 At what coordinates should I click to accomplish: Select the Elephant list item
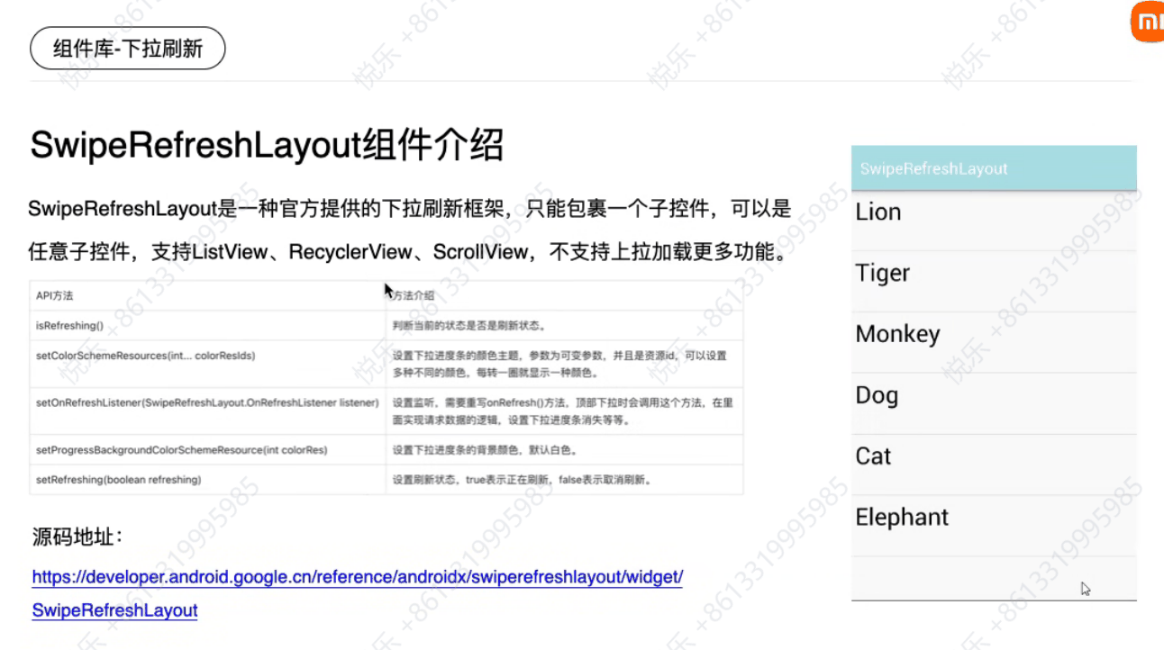(x=994, y=526)
